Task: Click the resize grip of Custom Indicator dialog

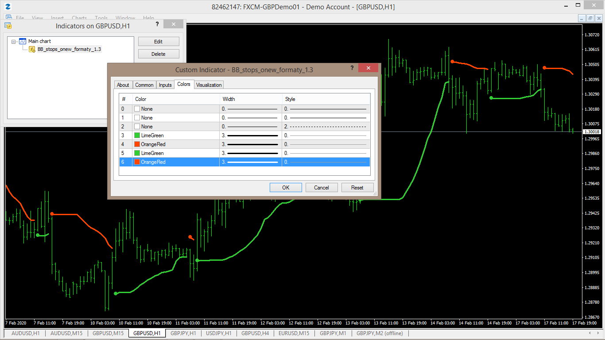Action: point(375,193)
